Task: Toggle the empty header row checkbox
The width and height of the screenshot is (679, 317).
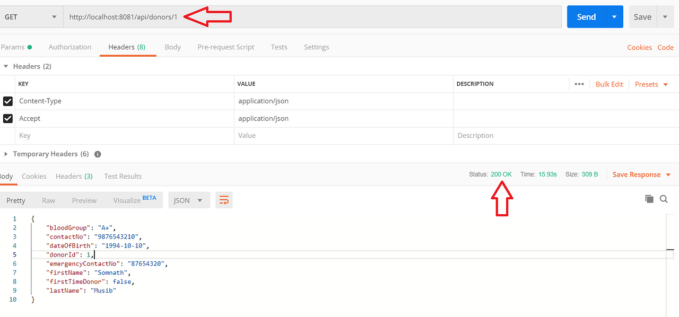Action: (x=8, y=135)
